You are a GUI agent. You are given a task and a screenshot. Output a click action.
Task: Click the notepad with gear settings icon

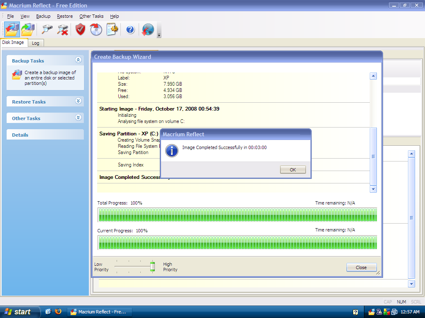point(112,29)
